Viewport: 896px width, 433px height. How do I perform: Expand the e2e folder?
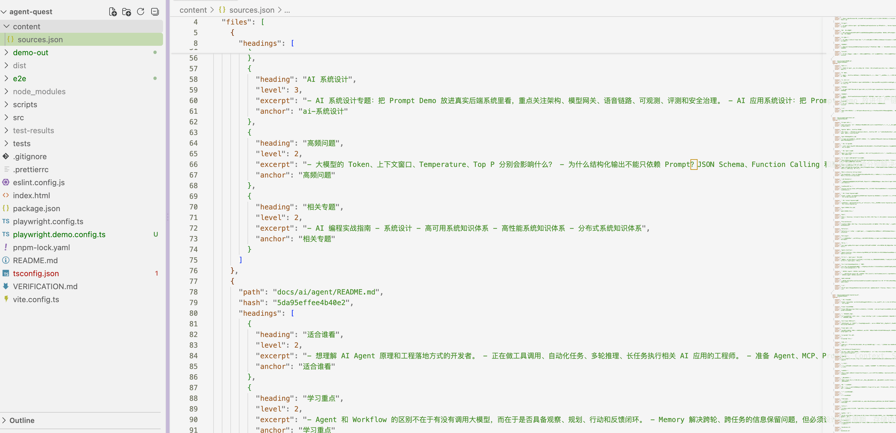(6, 78)
